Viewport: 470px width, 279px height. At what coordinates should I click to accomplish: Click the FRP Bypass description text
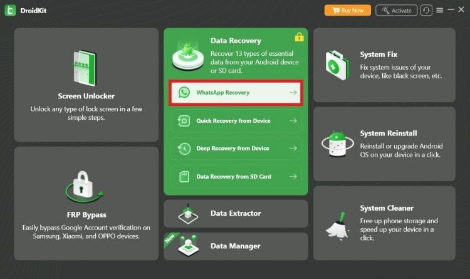tap(86, 232)
